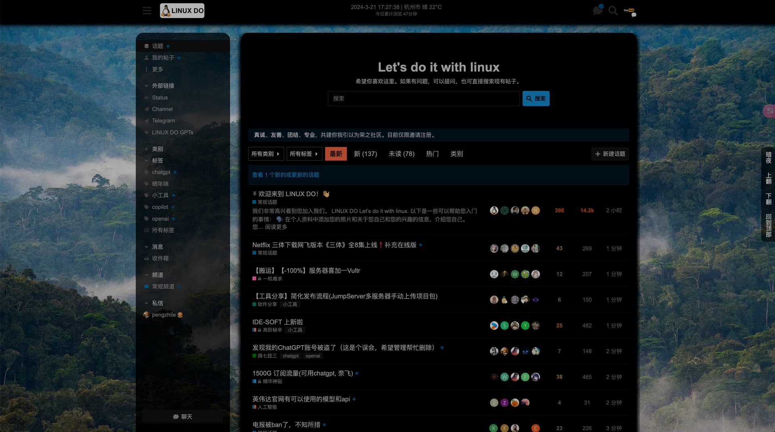Screen dimensions: 775x432
Task: Switch to 新 (137) tab
Action: 365,154
